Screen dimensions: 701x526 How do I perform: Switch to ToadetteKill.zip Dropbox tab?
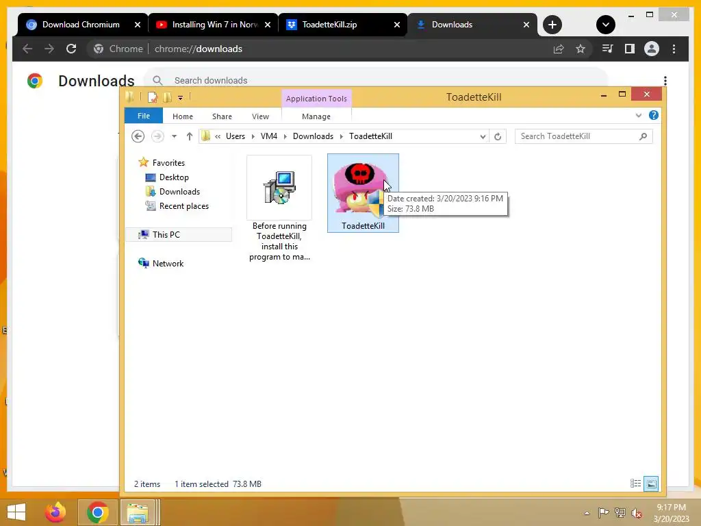click(x=342, y=25)
